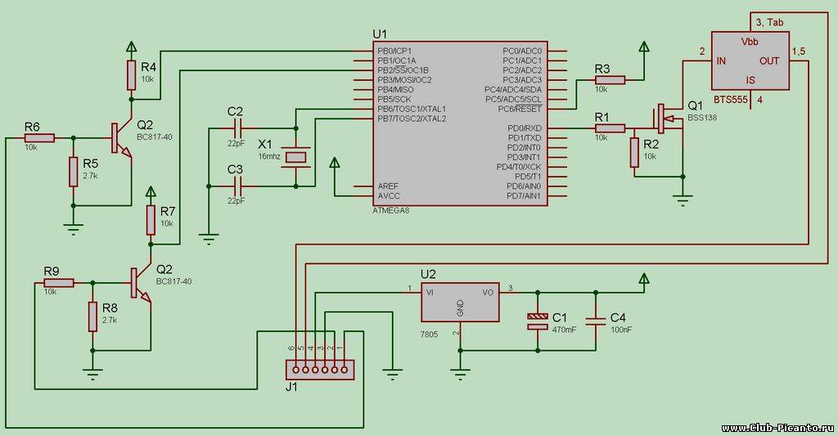Click the 10k resistor R9
Image resolution: width=838 pixels, height=436 pixels.
point(59,282)
